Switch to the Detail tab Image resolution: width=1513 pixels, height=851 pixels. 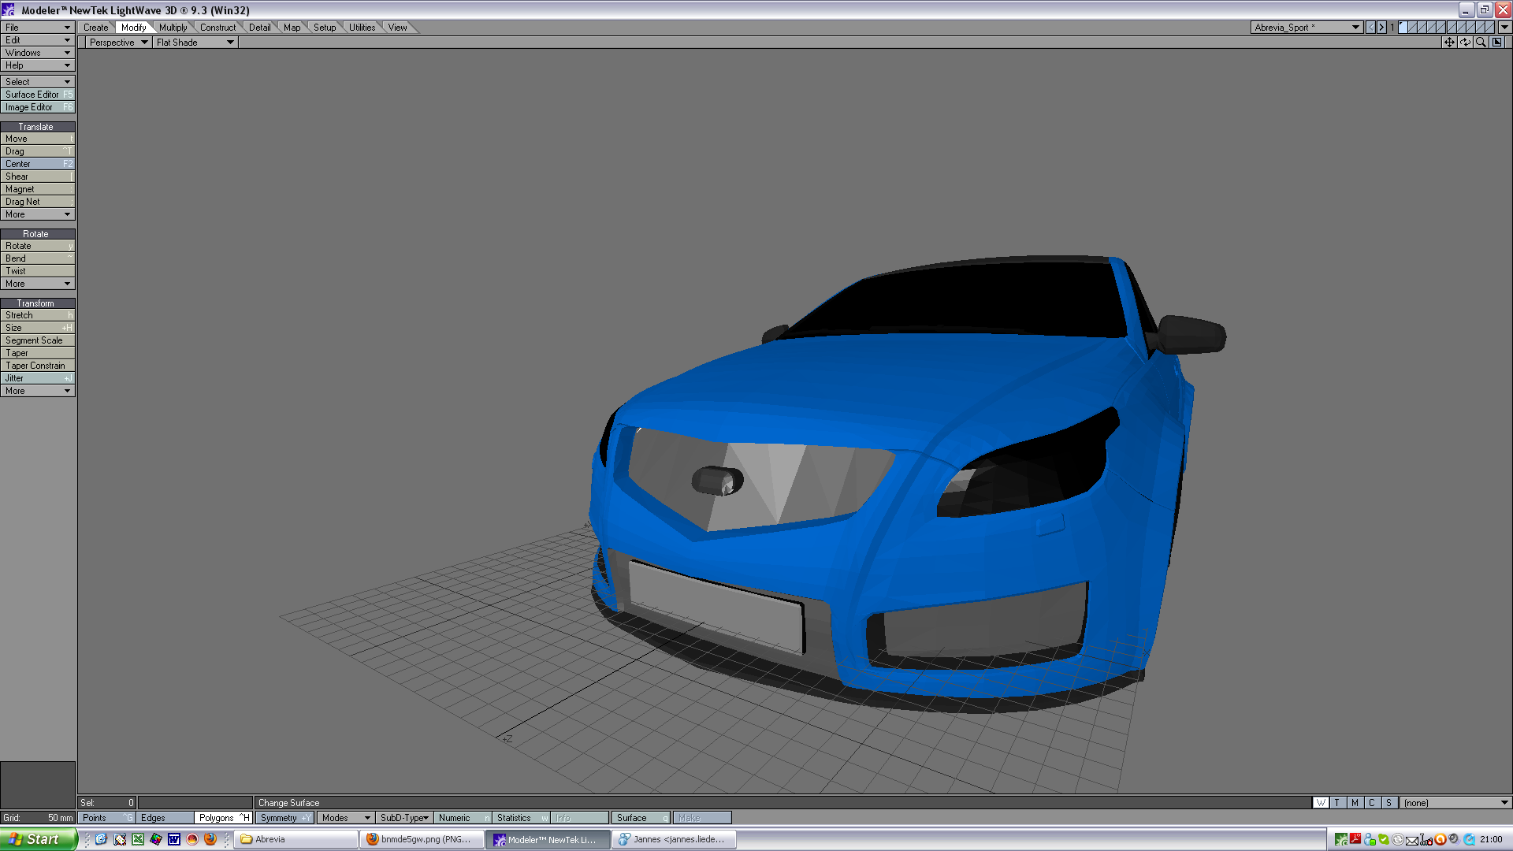(259, 28)
